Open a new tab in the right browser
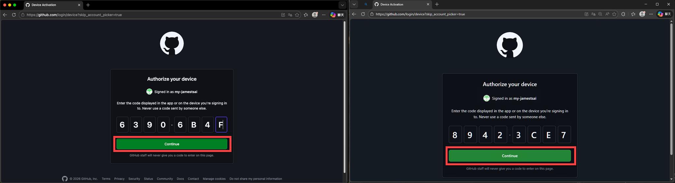This screenshot has width=675, height=183. [437, 4]
